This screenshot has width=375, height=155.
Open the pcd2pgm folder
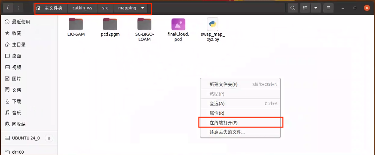(x=110, y=27)
